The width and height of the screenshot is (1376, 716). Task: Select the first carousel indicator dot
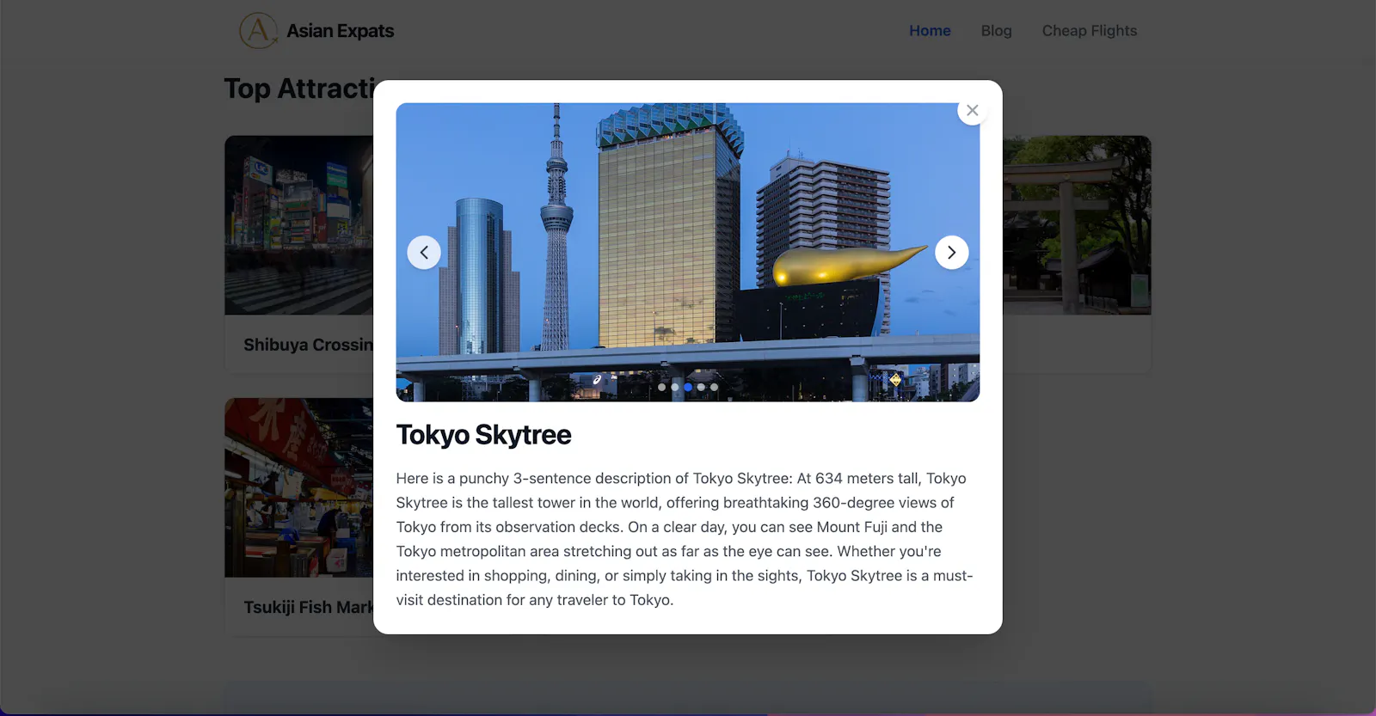(x=661, y=387)
